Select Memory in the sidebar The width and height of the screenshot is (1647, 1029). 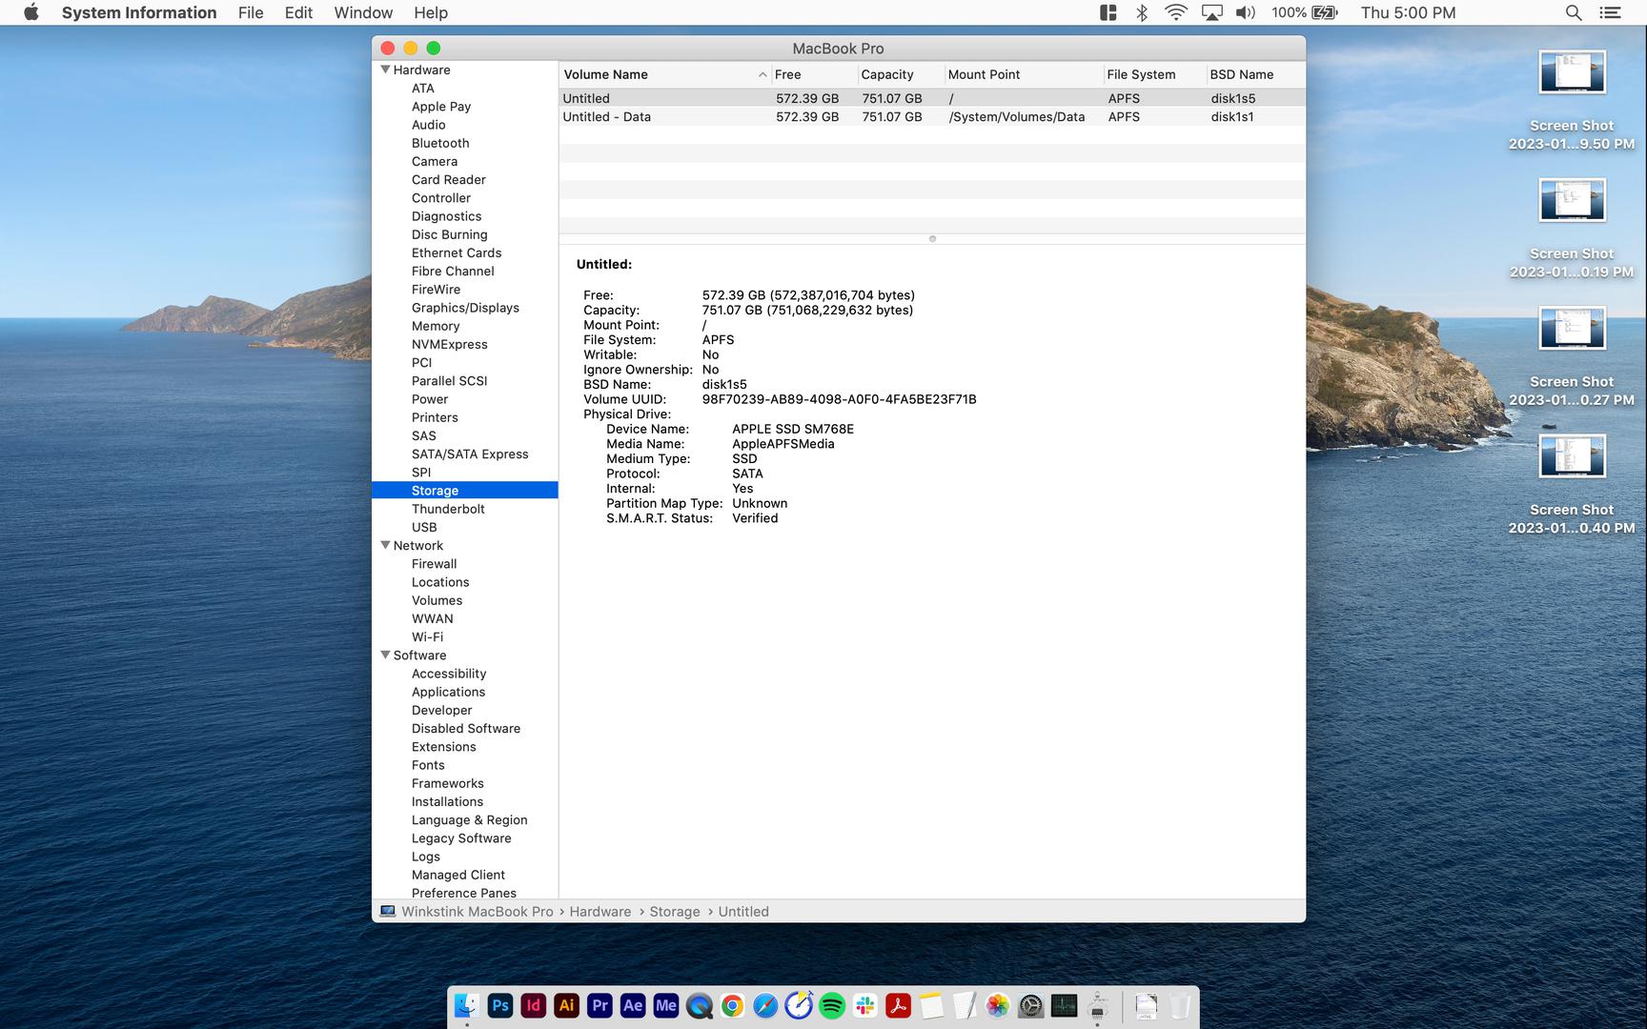(436, 326)
